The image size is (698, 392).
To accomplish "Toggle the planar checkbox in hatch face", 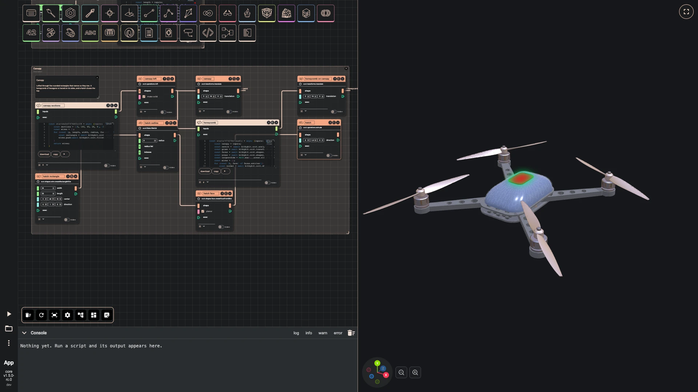I will pyautogui.click(x=203, y=211).
